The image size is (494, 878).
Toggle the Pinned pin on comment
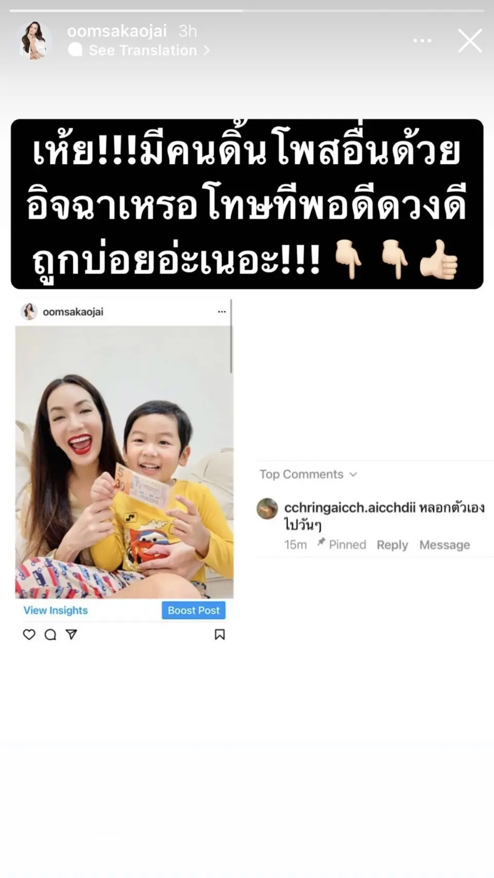tap(342, 544)
